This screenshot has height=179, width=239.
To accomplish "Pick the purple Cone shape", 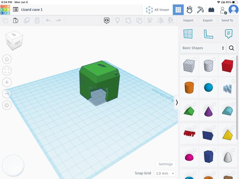I will (208, 112).
